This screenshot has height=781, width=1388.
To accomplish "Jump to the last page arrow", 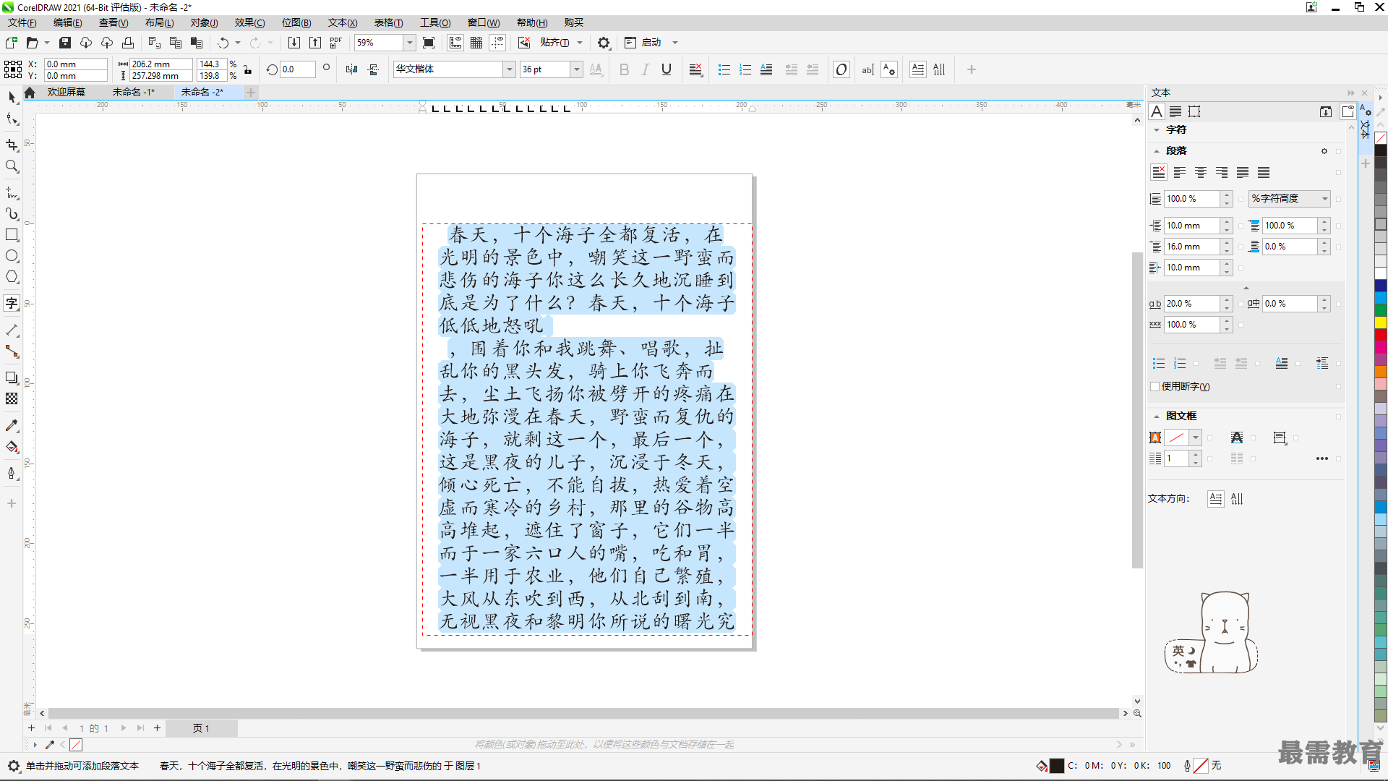I will (140, 728).
